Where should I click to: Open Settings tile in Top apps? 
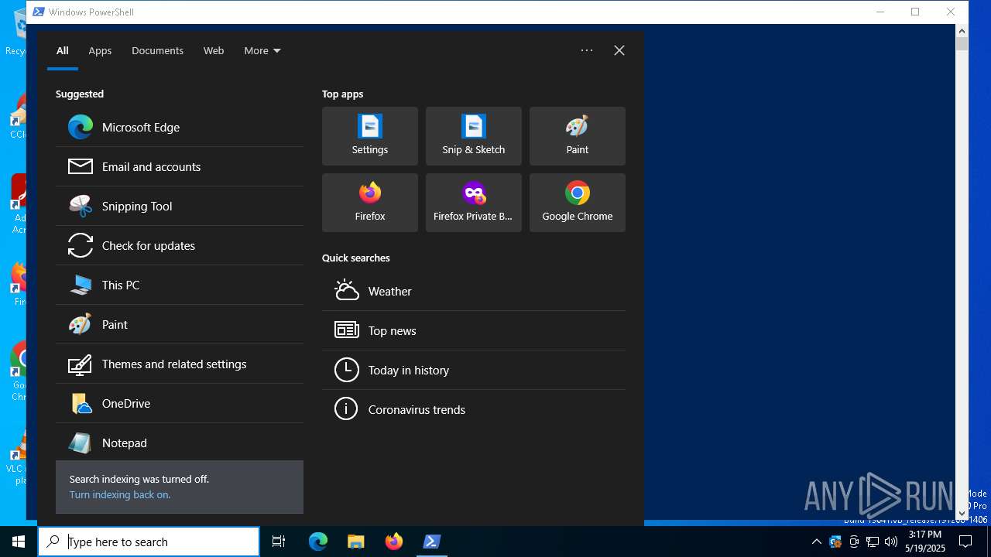pos(370,136)
